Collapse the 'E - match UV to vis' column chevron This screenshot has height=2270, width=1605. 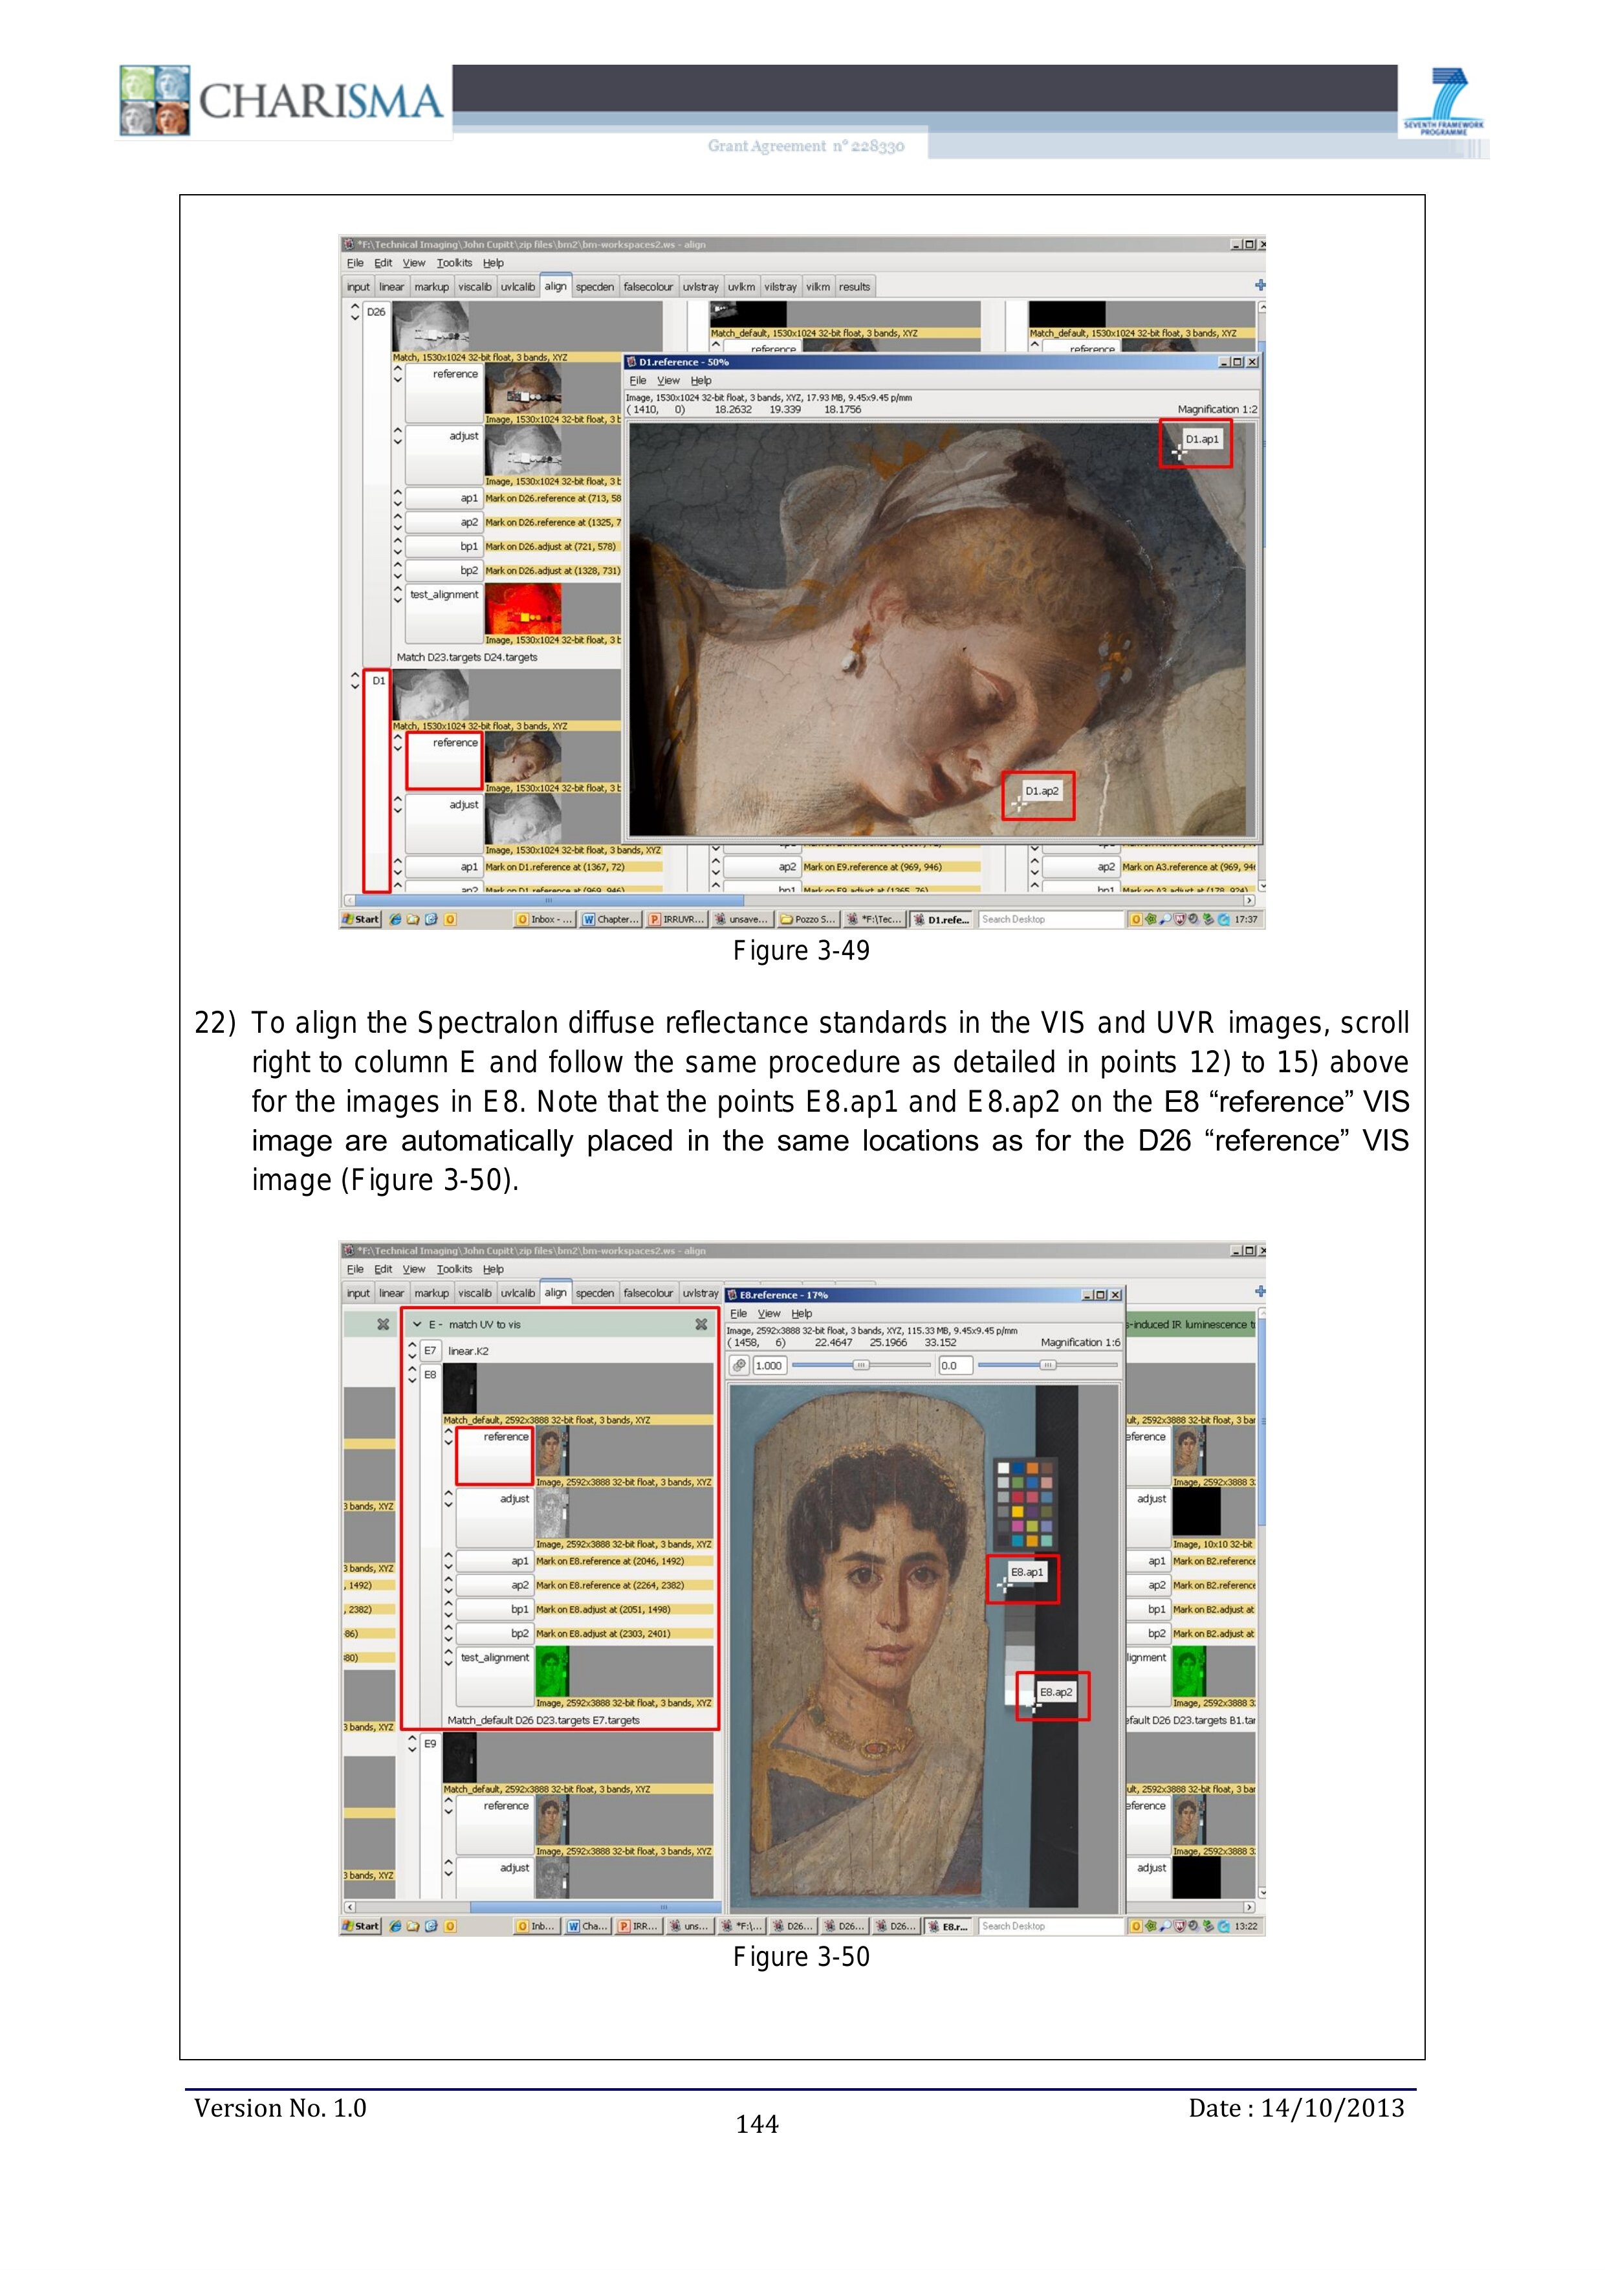pyautogui.click(x=417, y=1324)
